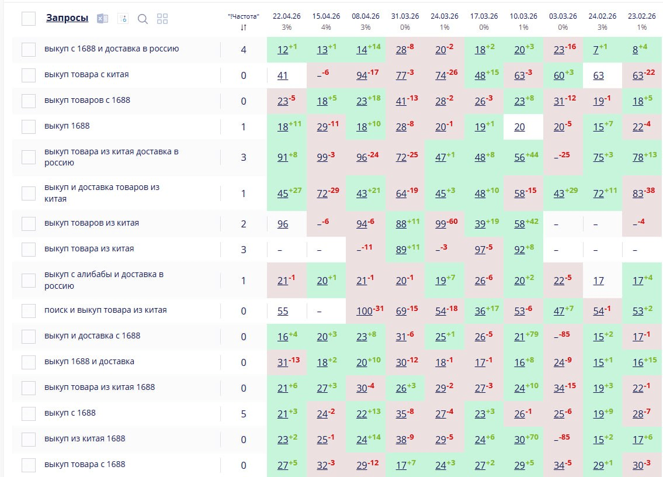
Task: Click frequency value 4 in 'выкуп с 1688 и доставка в россию'
Action: (x=244, y=50)
